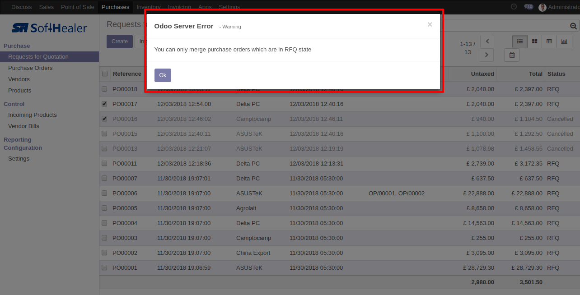Open Incoming Products in sidebar
580x295 pixels.
33,115
